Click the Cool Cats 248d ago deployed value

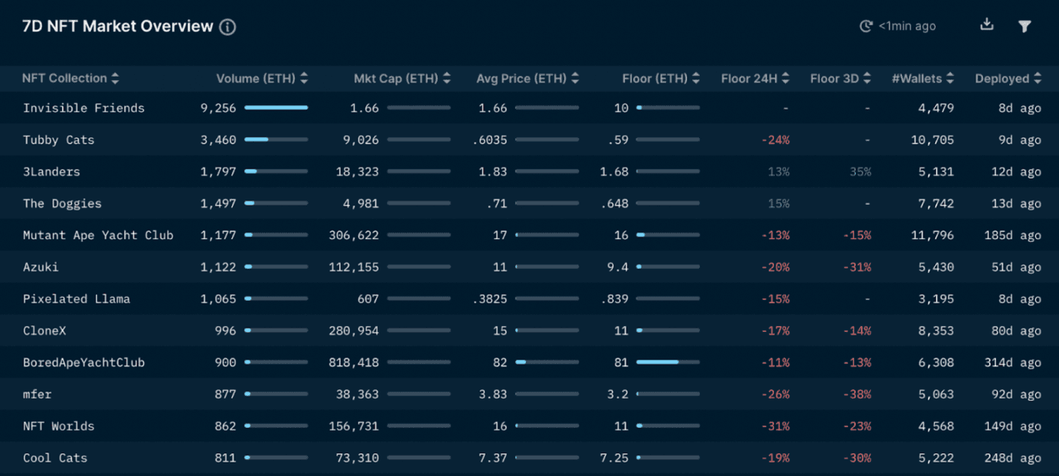[x=1013, y=458]
